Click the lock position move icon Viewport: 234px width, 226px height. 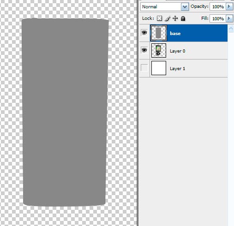click(175, 18)
